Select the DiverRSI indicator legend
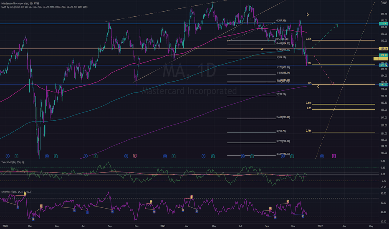The width and height of the screenshot is (389, 229). 17,192
